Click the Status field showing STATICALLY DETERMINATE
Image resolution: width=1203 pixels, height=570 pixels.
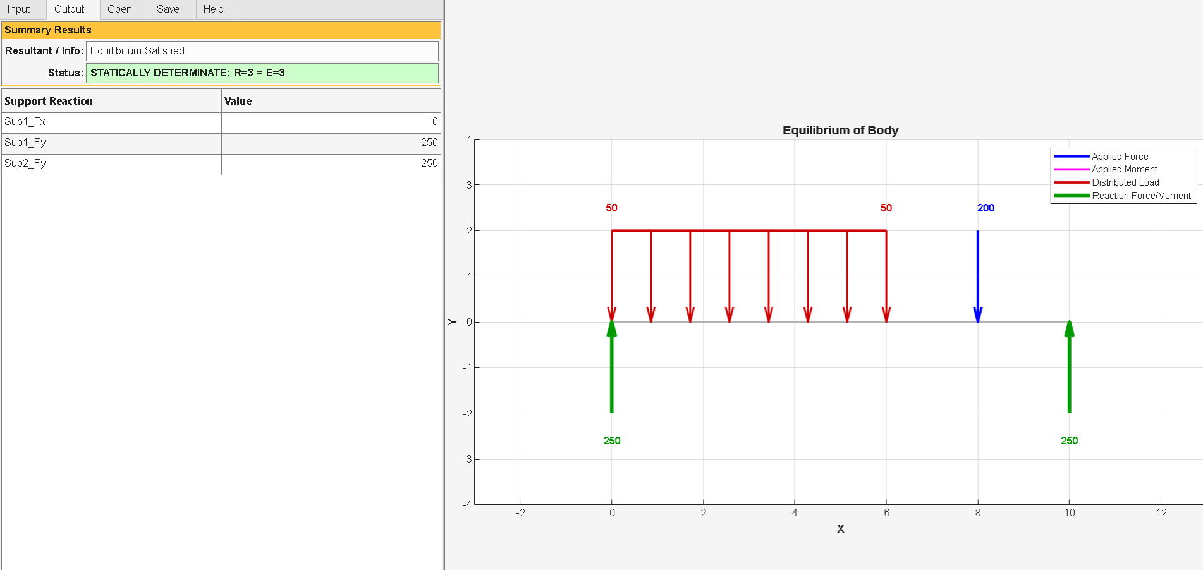[x=262, y=73]
